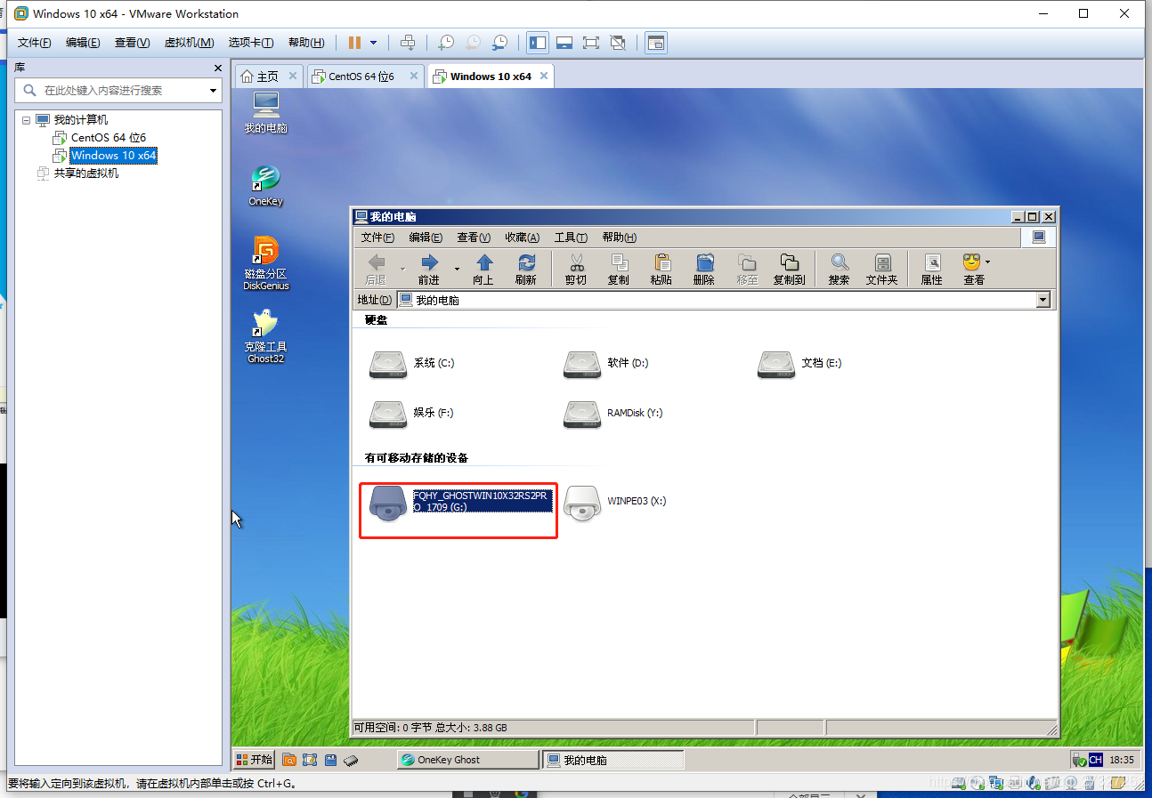Screen dimensions: 1152x798
Task: Select the 软件 (D:) drive
Action: [606, 364]
